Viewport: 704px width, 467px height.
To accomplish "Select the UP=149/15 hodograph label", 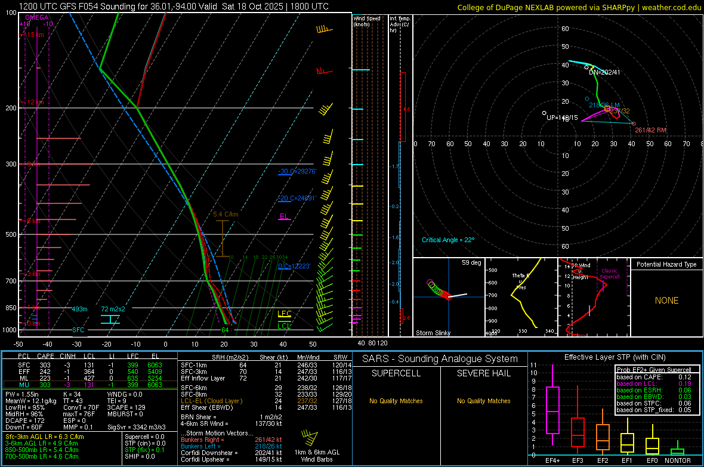I will click(x=562, y=117).
